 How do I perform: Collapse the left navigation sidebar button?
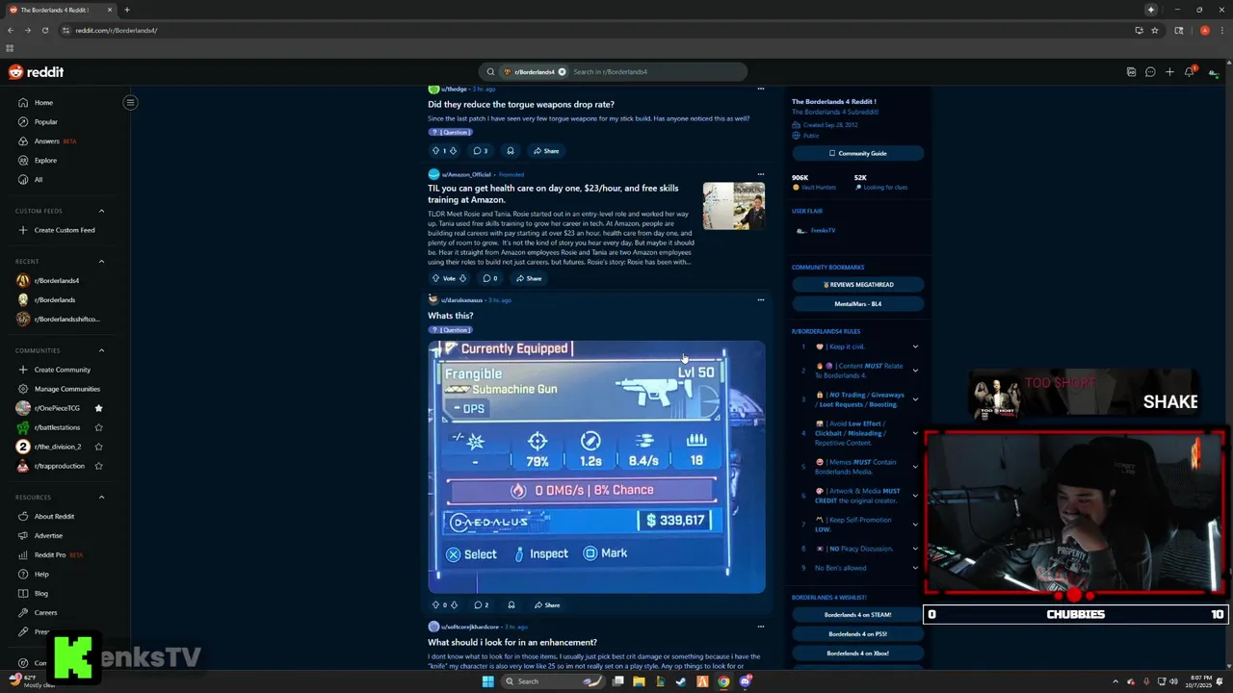pyautogui.click(x=130, y=103)
